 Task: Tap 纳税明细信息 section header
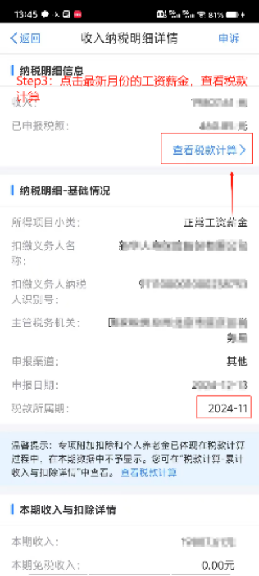[x=52, y=70]
